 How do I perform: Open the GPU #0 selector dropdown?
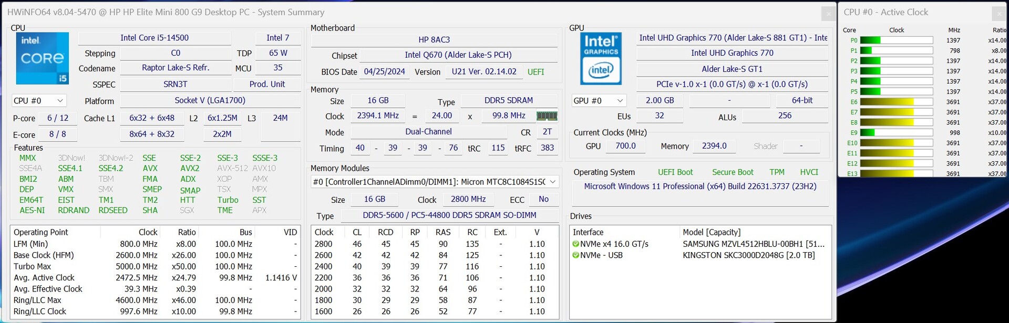tap(599, 100)
